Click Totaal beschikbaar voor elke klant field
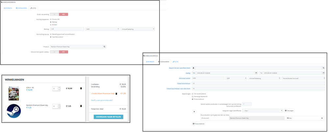 259,89
